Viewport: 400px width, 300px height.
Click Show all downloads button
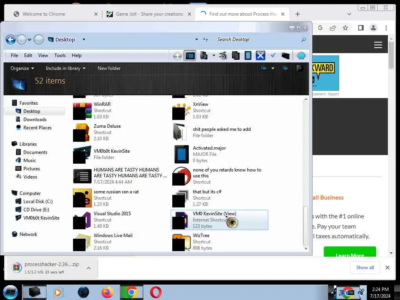coord(365,268)
